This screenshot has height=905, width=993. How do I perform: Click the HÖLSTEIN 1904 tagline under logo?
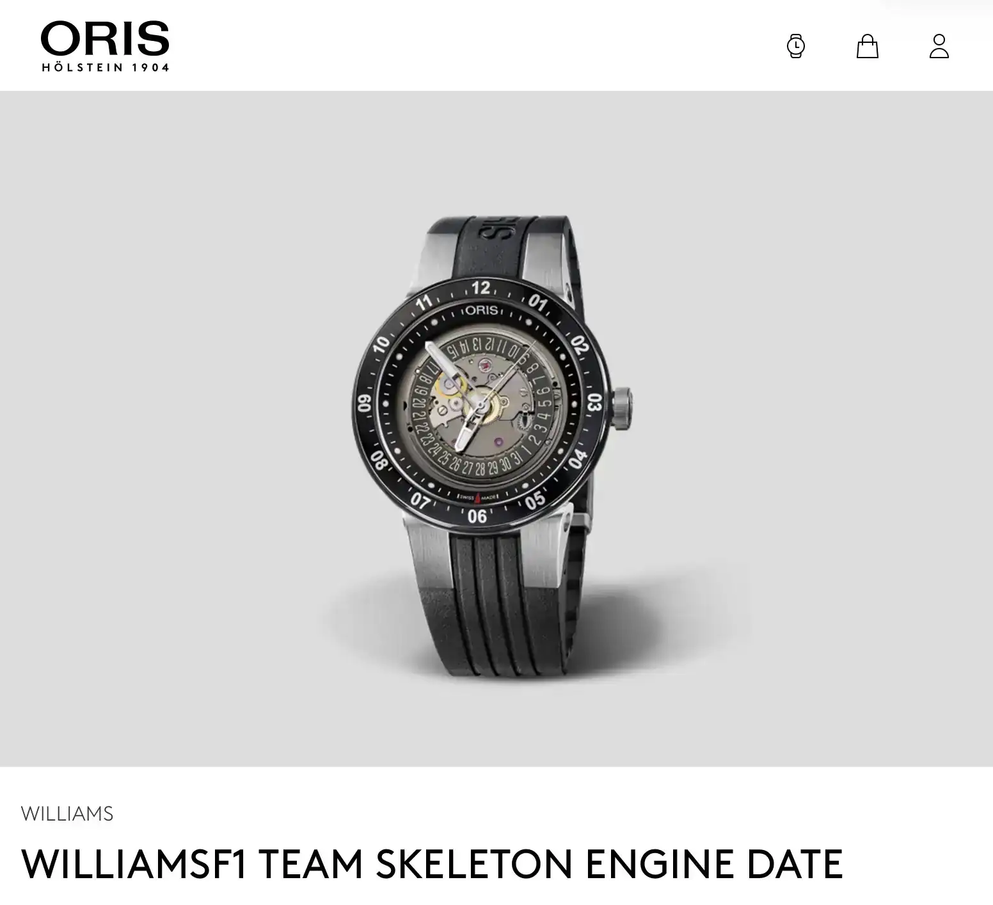coord(106,68)
